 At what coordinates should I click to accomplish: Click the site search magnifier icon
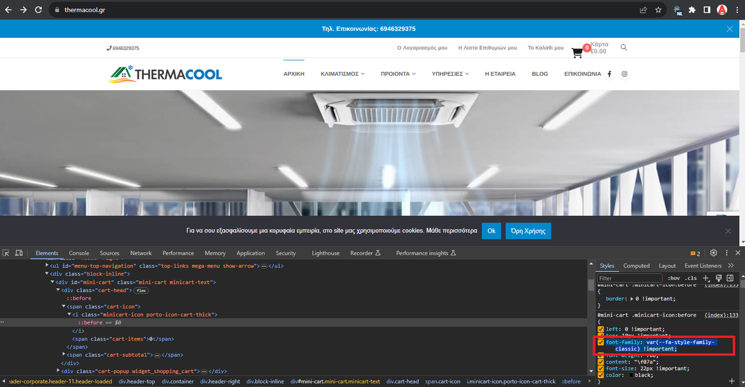click(624, 48)
